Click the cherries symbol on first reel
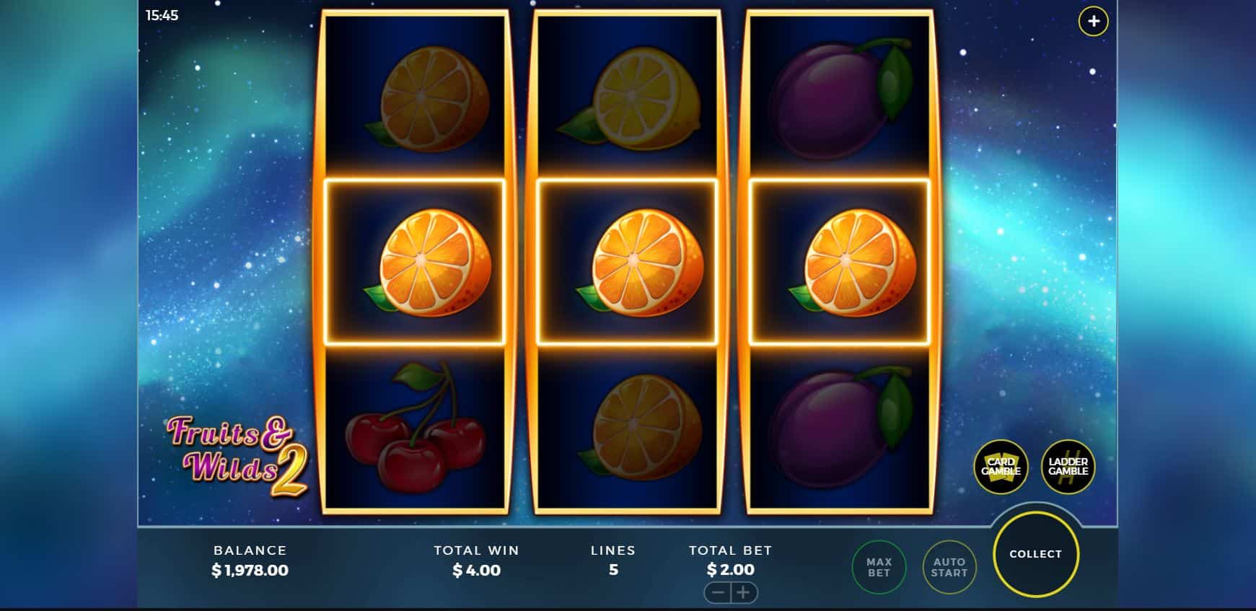The image size is (1256, 611). [x=415, y=426]
